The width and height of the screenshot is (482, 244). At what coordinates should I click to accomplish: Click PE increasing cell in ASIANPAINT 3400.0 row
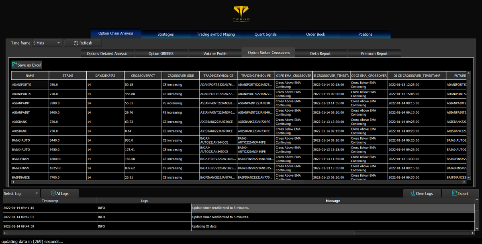coord(181,112)
